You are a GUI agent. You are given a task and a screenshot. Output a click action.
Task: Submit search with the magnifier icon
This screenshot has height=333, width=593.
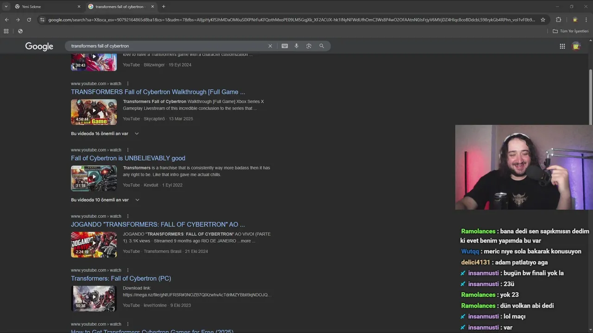click(x=322, y=46)
